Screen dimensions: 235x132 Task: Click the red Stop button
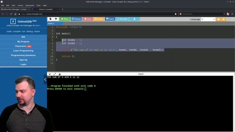pyautogui.click(x=88, y=19)
